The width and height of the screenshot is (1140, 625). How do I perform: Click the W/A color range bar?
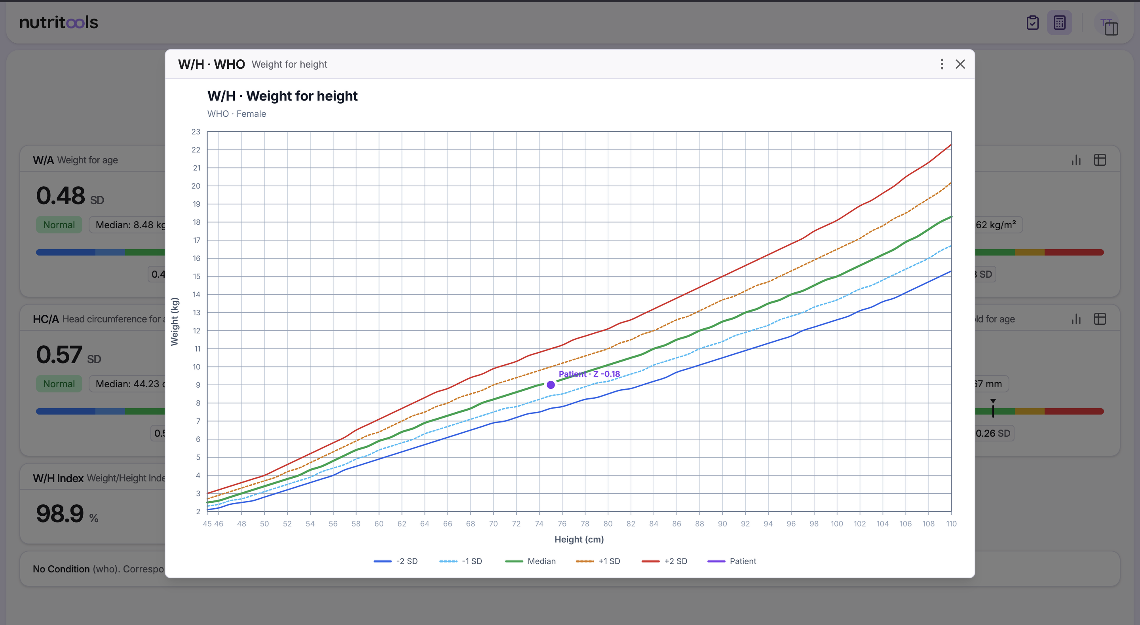coord(101,252)
